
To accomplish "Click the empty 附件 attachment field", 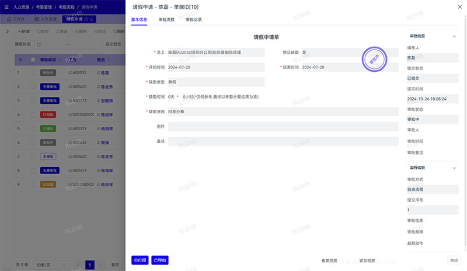I will [283, 126].
